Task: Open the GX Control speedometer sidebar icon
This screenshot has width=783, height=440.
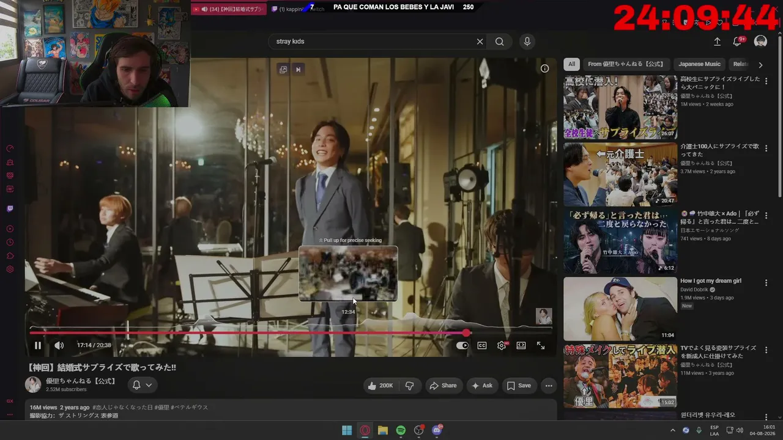Action: (x=10, y=148)
